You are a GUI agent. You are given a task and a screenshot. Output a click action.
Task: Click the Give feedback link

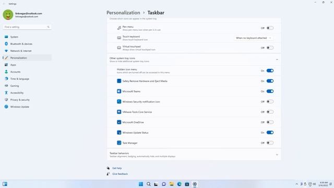tap(120, 174)
